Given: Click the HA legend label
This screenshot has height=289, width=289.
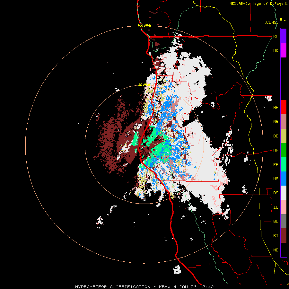Looking at the screenshot, I should coord(276,108).
